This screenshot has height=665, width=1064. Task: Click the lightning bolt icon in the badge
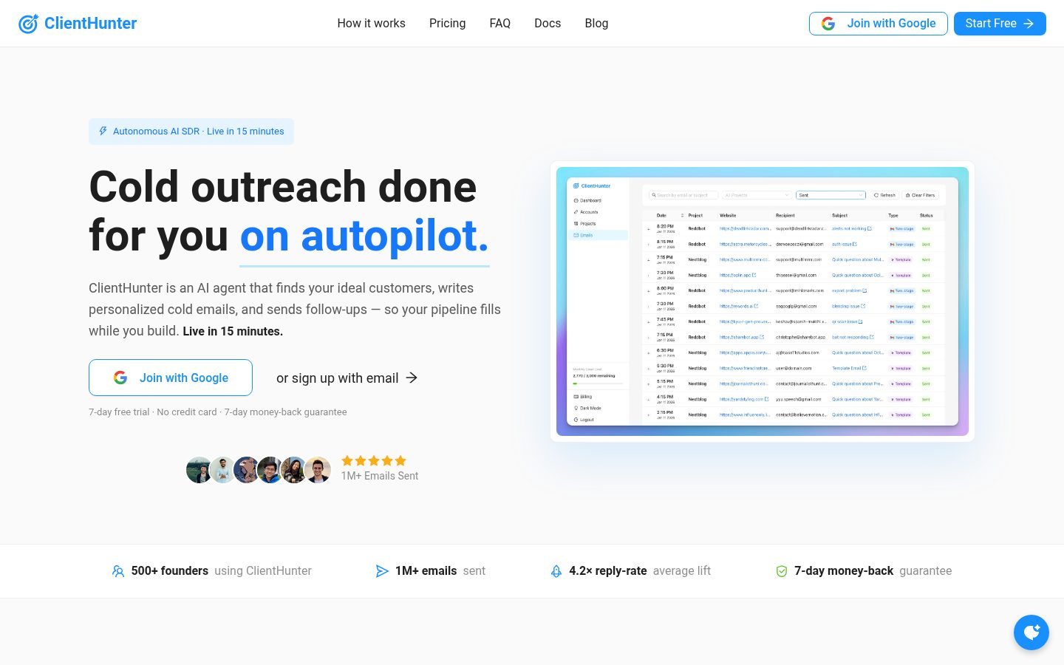[103, 131]
